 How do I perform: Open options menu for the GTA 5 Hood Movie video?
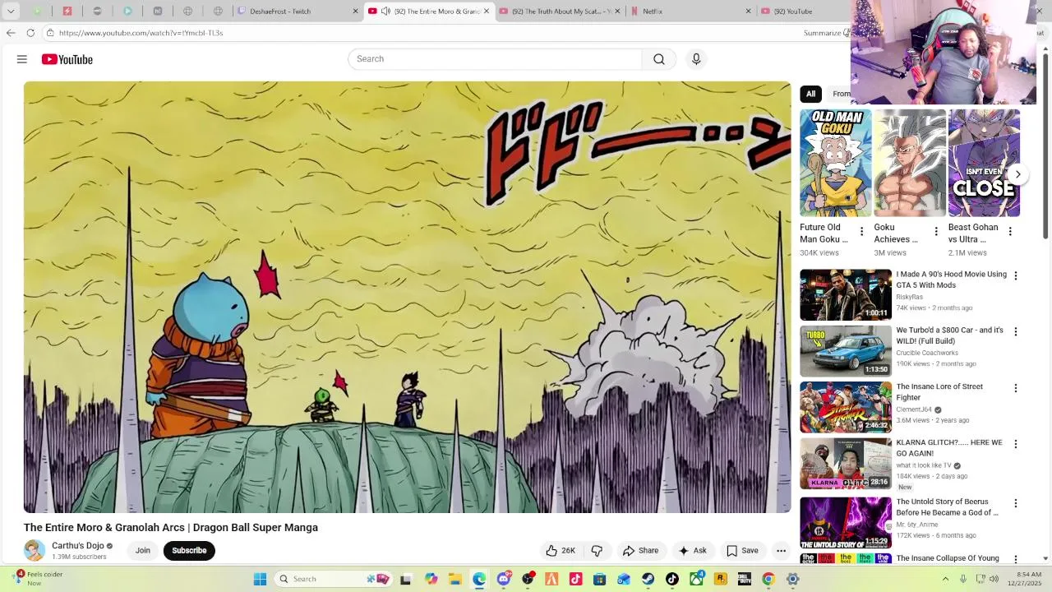coord(1016,276)
